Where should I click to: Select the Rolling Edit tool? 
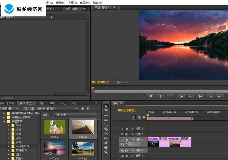(106, 120)
